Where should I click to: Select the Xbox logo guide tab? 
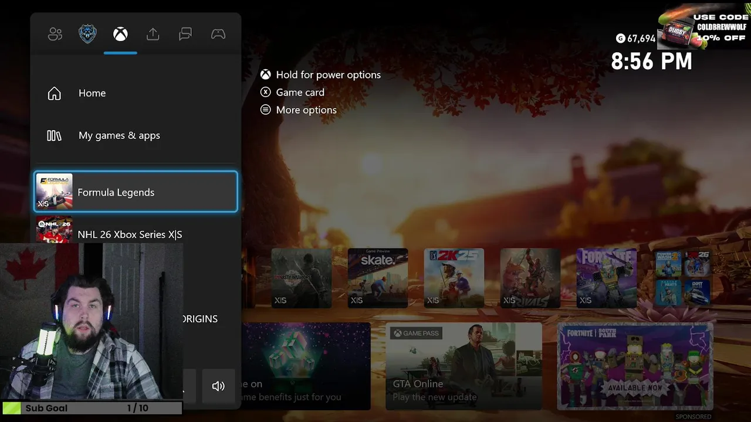coord(120,35)
